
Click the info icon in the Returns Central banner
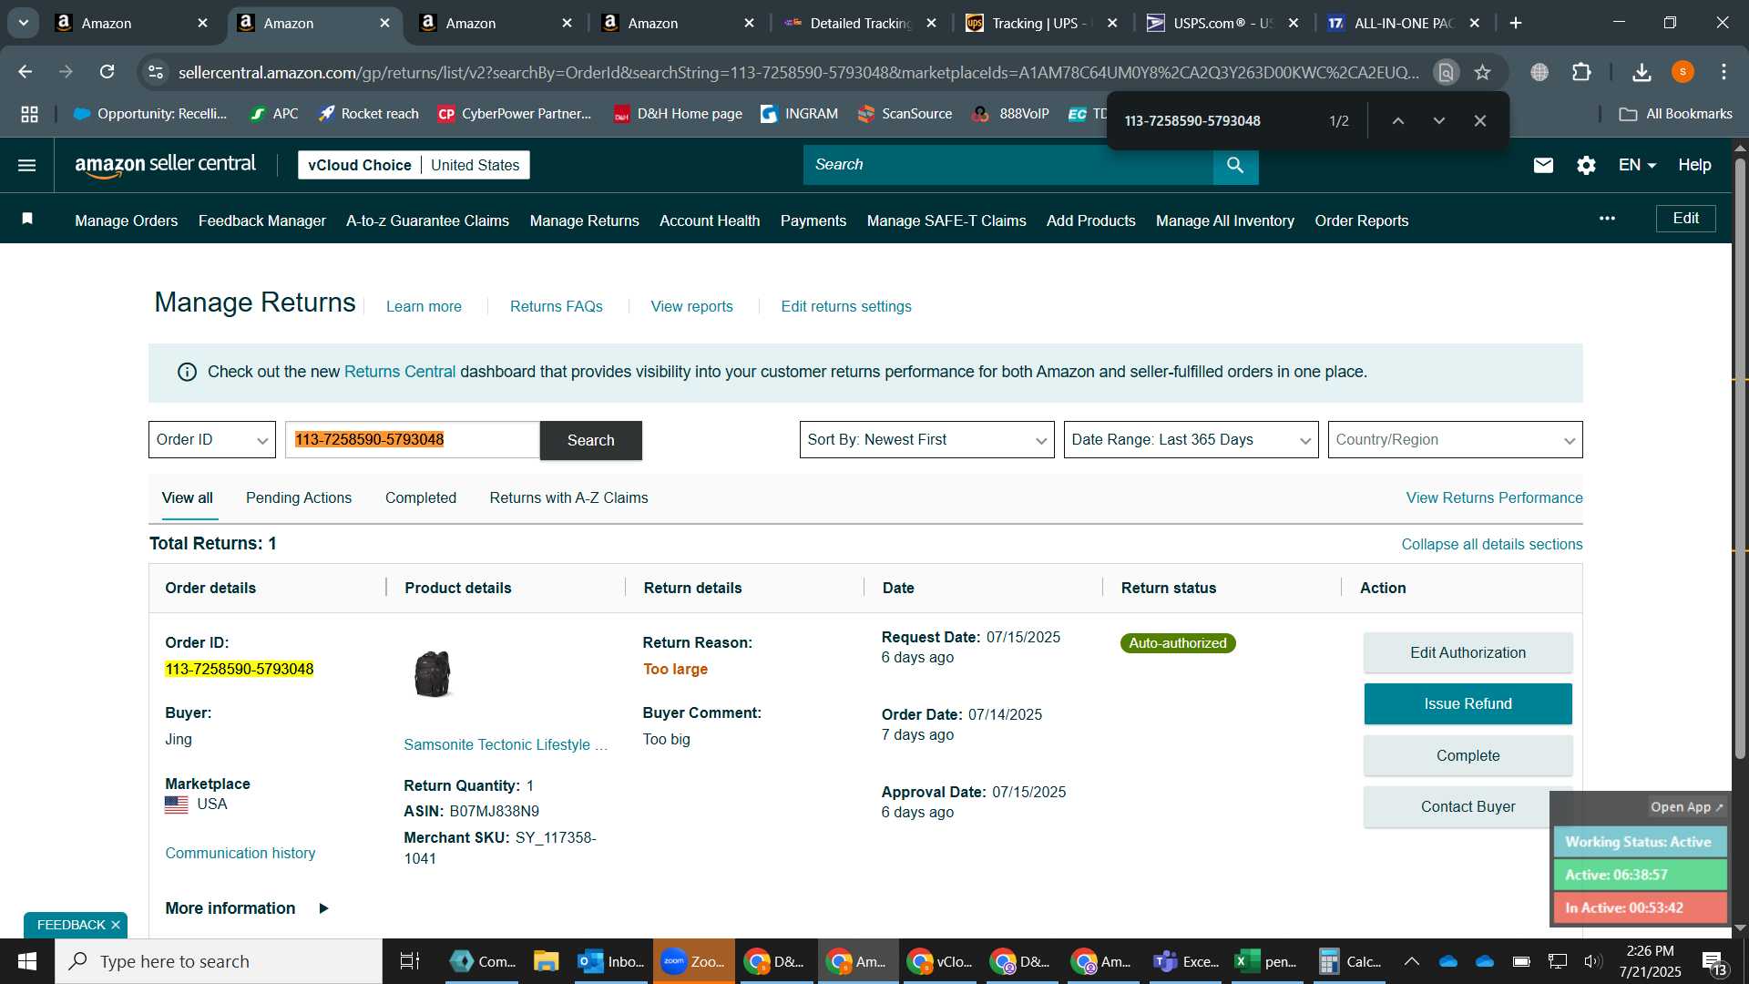tap(187, 372)
